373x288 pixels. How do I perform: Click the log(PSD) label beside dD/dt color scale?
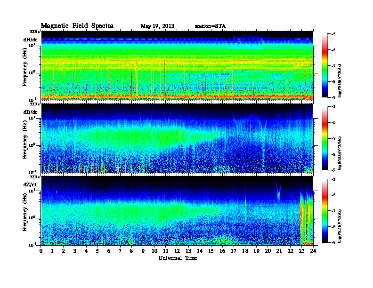pyautogui.click(x=340, y=153)
